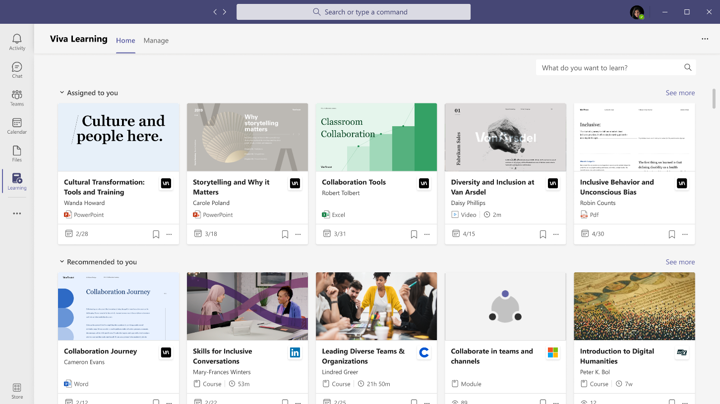Viewport: 720px width, 404px height.
Task: Open more options on Inclusive Behavior card
Action: click(685, 234)
